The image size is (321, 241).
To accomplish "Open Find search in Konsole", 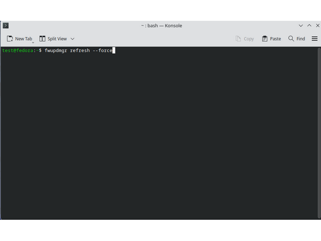I will tap(297, 39).
